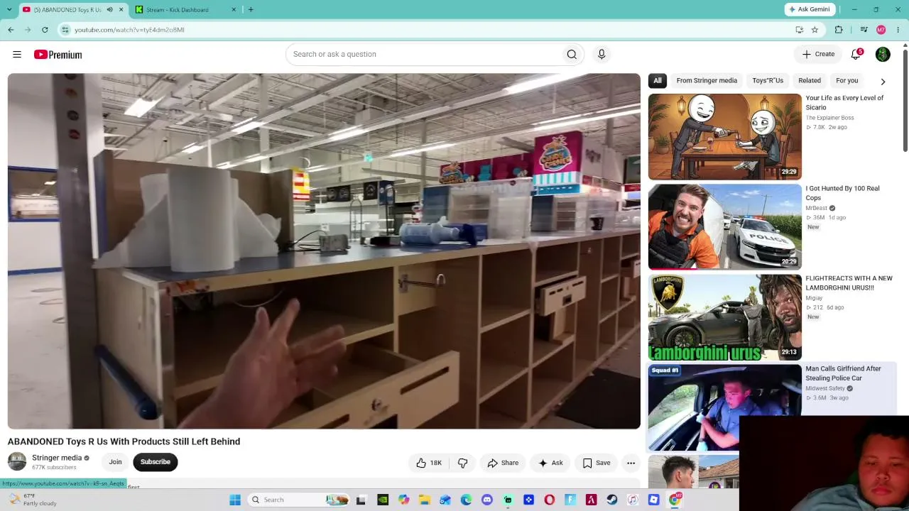Like the video with thumbs up
The image size is (909, 511).
pos(429,463)
